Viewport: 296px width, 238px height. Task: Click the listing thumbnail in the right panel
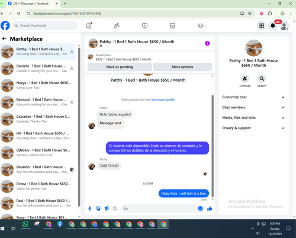point(253,48)
